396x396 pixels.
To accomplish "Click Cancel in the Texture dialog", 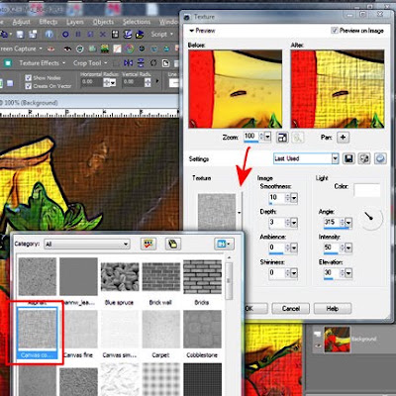I will 291,309.
